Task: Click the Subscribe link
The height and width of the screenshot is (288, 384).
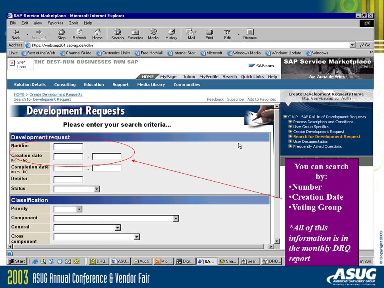Action: point(235,100)
